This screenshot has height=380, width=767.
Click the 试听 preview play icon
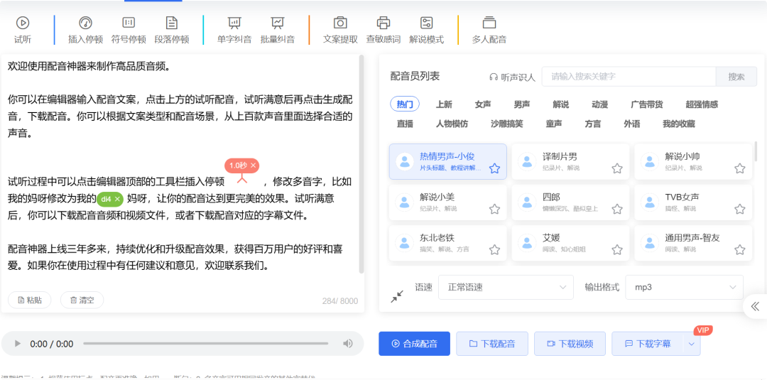pyautogui.click(x=23, y=23)
